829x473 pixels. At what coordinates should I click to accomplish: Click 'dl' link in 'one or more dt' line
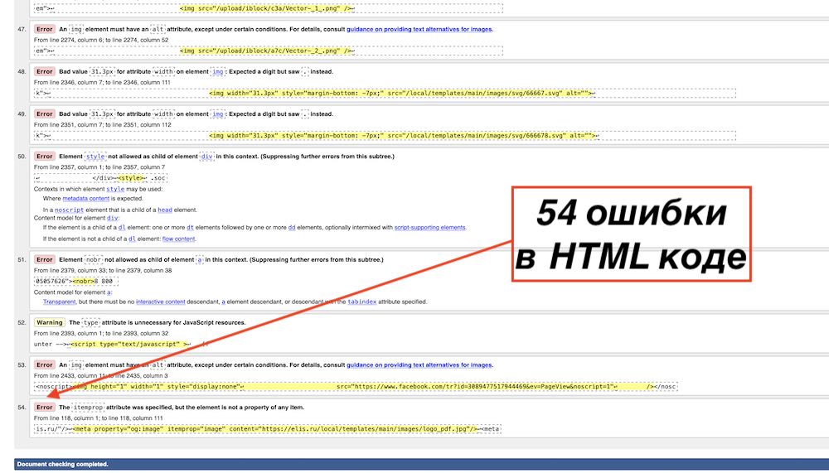click(122, 227)
